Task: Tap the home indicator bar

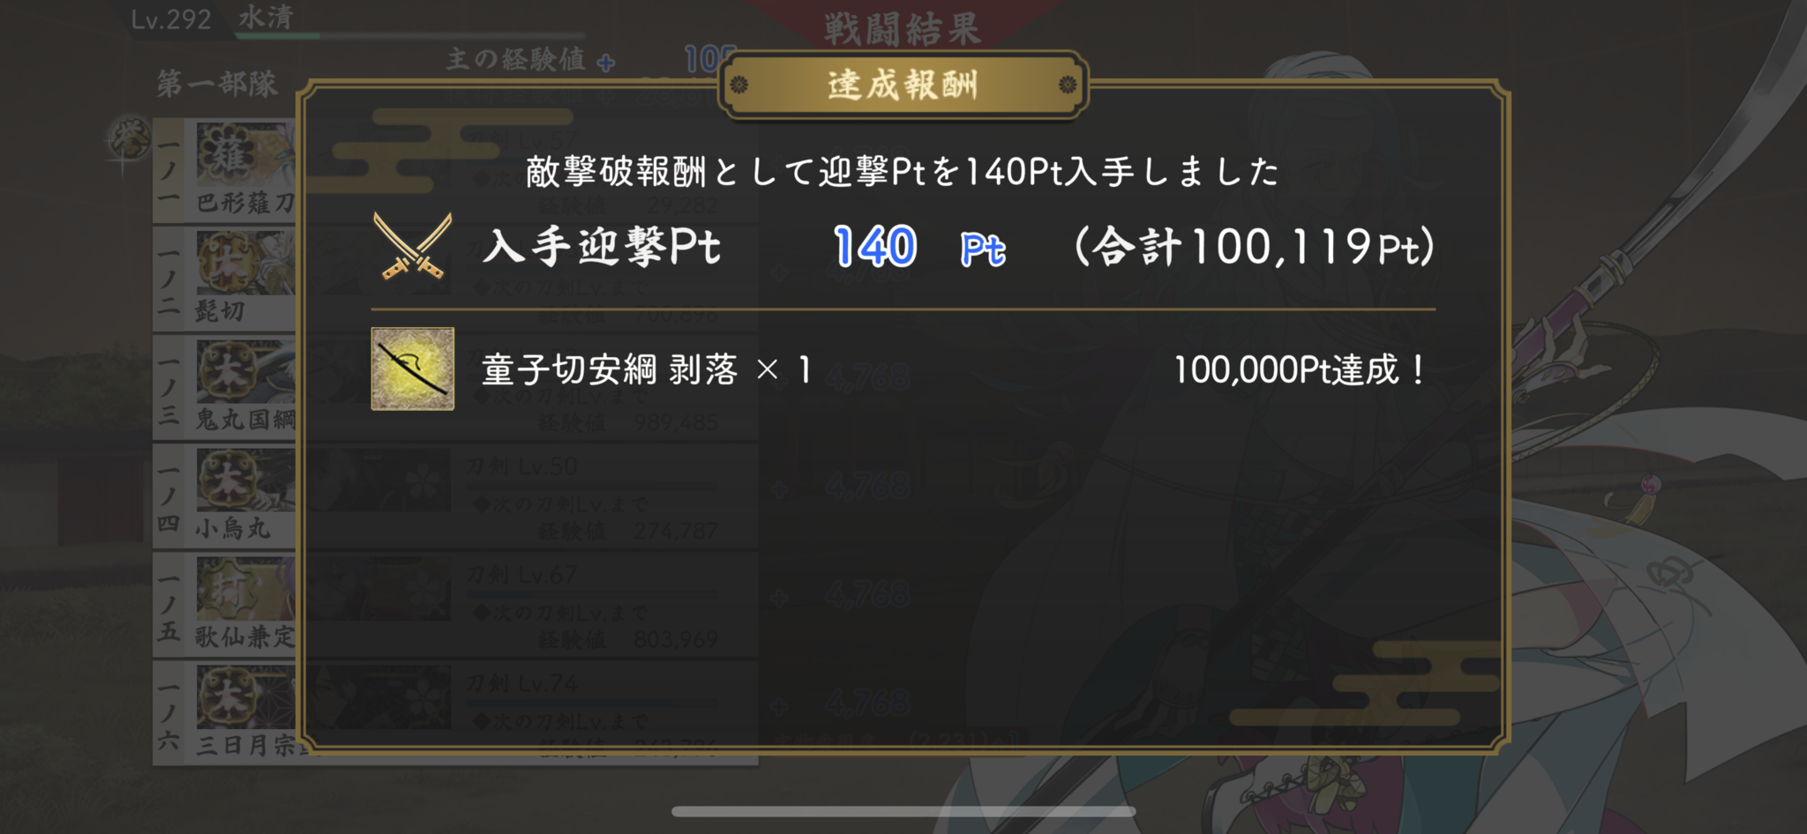Action: [903, 811]
